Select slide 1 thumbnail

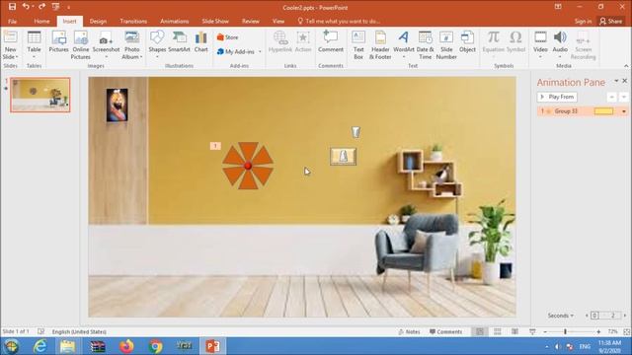pyautogui.click(x=39, y=95)
